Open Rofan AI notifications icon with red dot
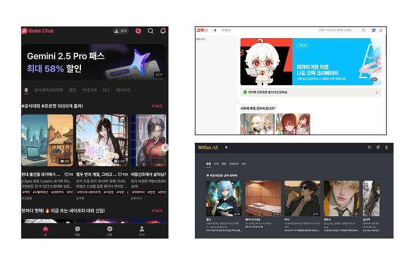Image resolution: width=415 pixels, height=265 pixels. click(378, 147)
